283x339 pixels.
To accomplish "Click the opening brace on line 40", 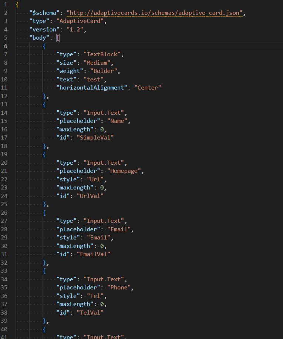I will click(44, 329).
